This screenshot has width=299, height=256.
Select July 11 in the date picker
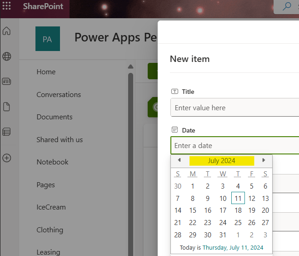click(x=238, y=199)
